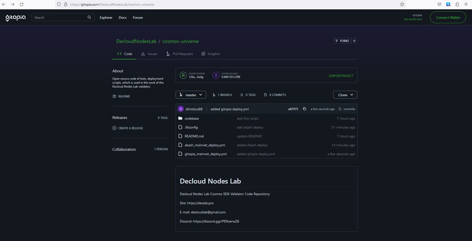The image size is (472, 241).
Task: View 1 Branch link
Action: (x=222, y=95)
